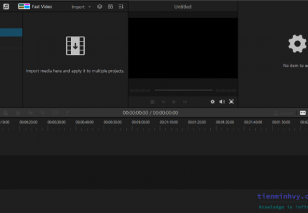Select the scissors split tool
Screen dimensions: 308x213
(30, 113)
